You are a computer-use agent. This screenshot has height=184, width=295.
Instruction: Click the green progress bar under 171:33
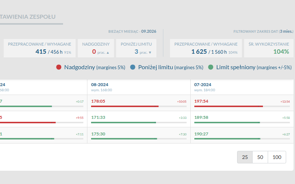click(x=124, y=123)
